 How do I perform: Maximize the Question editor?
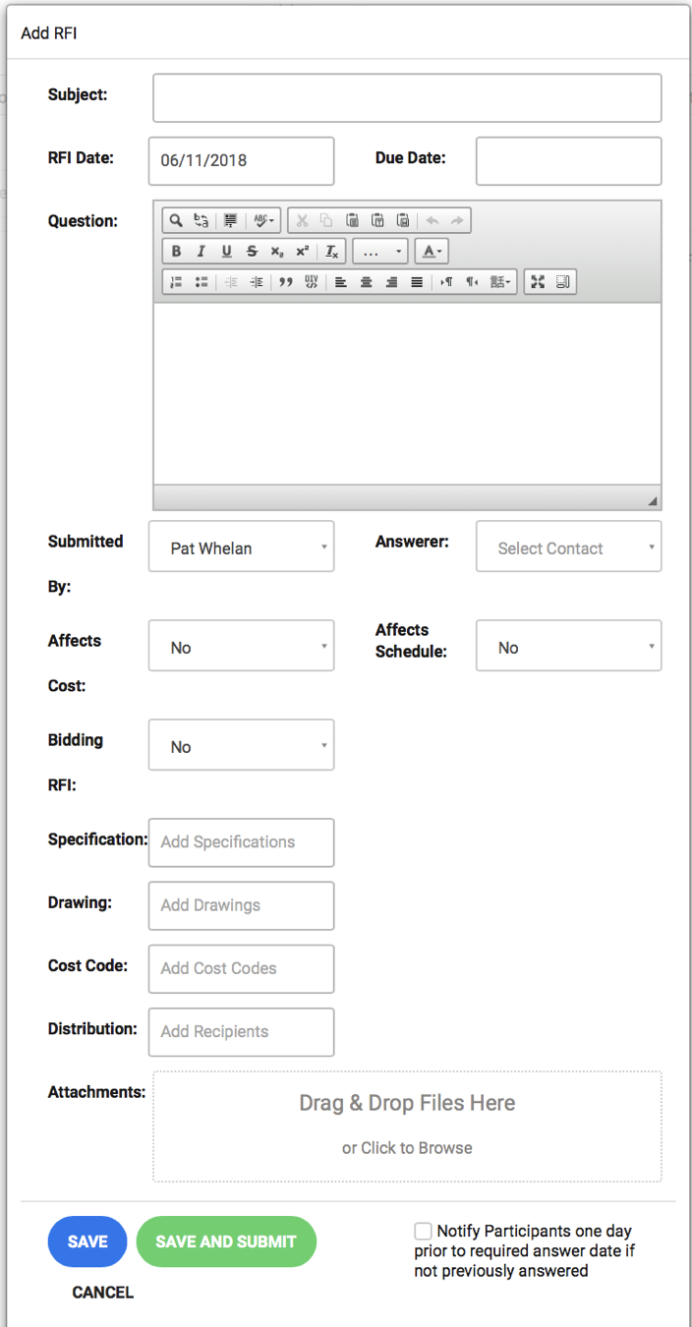tap(538, 282)
